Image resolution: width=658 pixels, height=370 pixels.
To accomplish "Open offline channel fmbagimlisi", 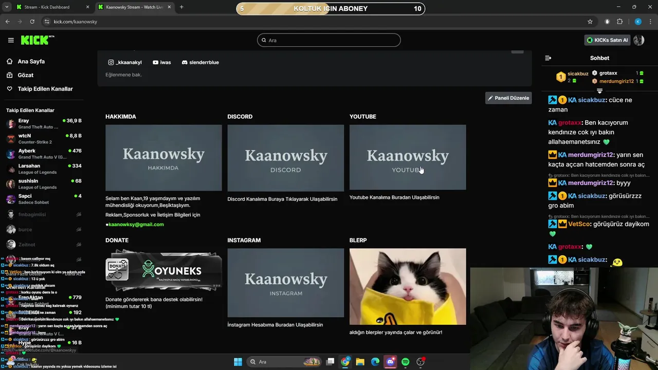I will click(44, 214).
